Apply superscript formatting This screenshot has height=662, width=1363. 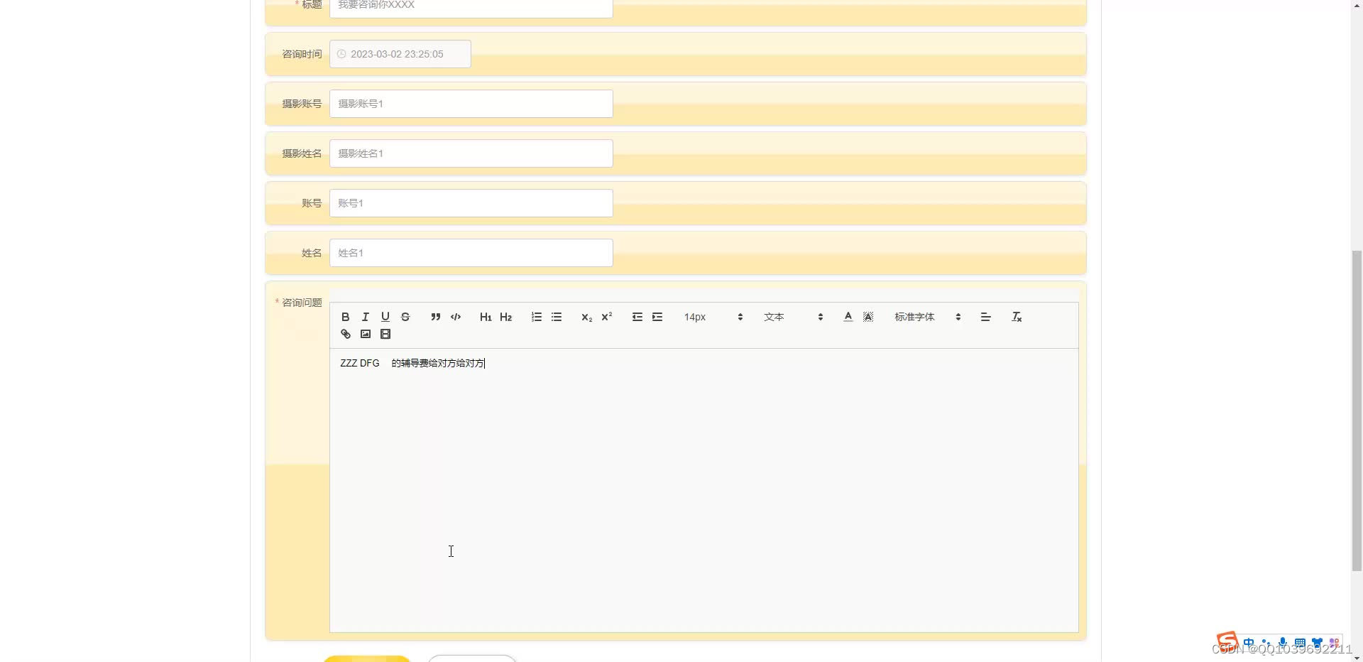(x=607, y=317)
